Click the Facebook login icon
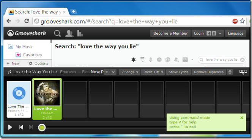The image size is (252, 139). point(209,33)
